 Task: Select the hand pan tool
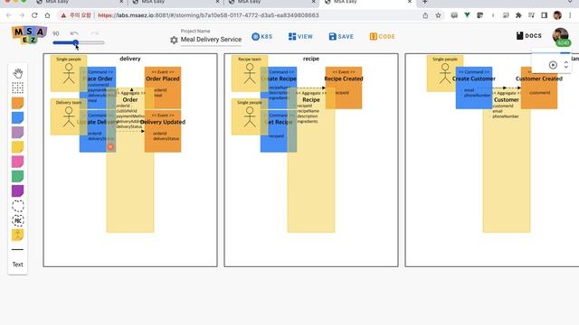tap(18, 73)
